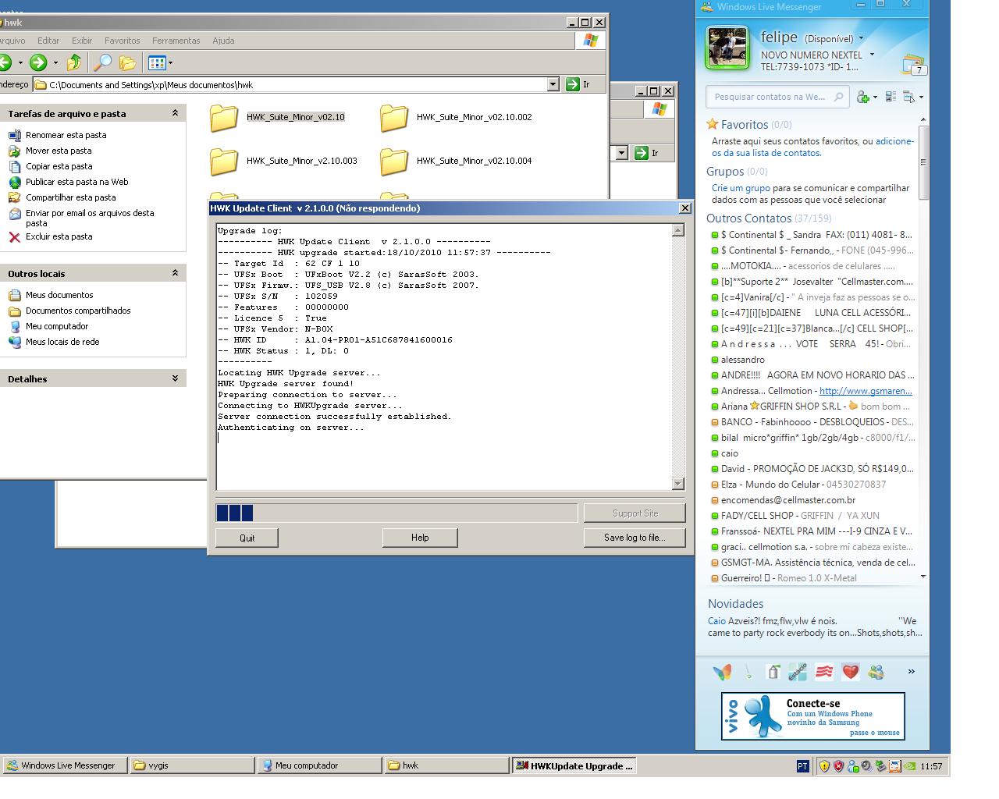Click the Help button in HWK Update Client
999x799 pixels.
pyautogui.click(x=420, y=538)
